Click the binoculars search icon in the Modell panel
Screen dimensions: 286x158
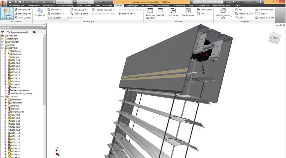[x=34, y=32]
